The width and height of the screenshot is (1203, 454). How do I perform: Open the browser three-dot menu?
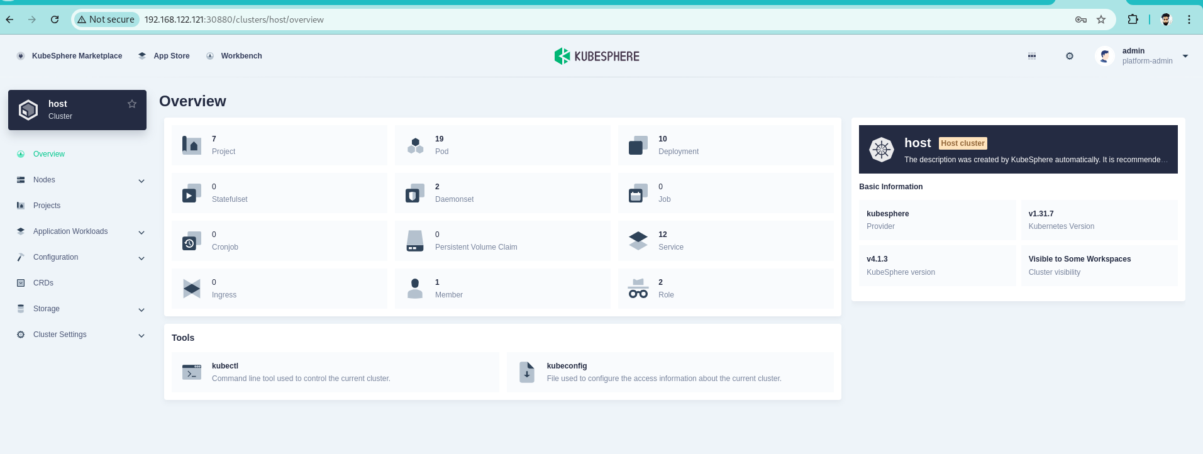click(x=1189, y=19)
